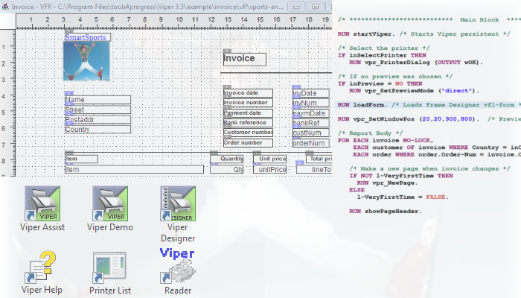521x298 pixels.
Task: Select the 'Unit price' column header
Action: (x=269, y=159)
